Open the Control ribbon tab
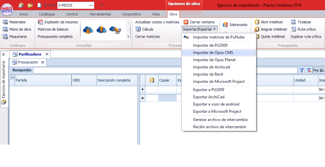Viewport: 325px width, 167px height. click(72, 14)
